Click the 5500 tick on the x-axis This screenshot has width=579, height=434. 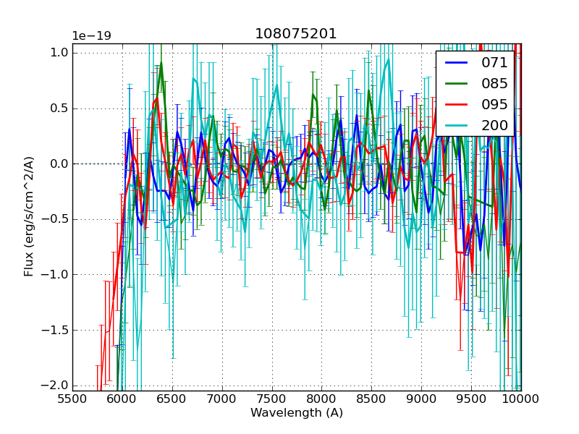(x=72, y=399)
